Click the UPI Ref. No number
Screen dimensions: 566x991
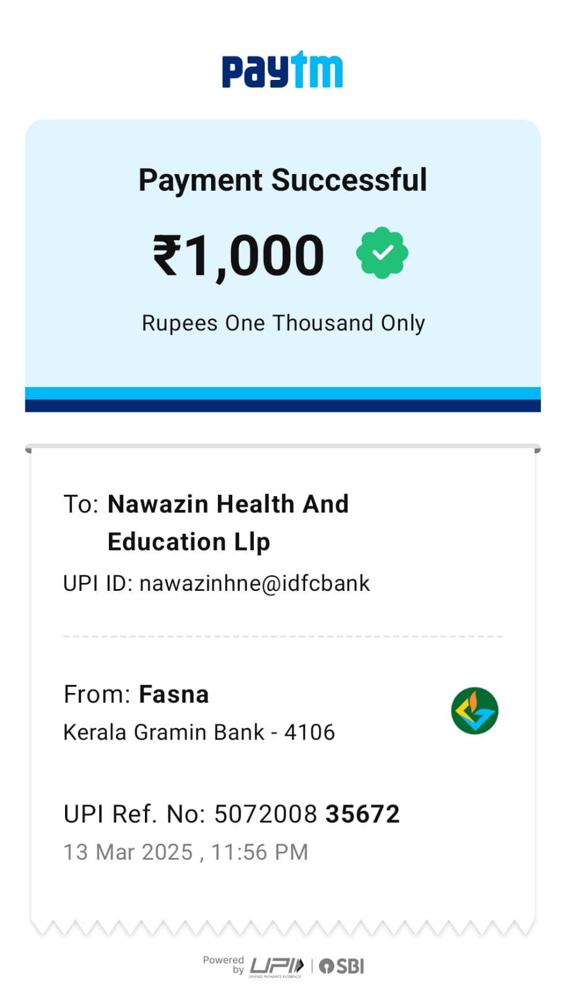pos(307,814)
